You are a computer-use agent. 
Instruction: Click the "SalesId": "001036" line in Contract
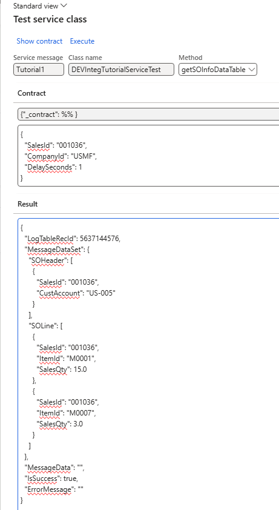(56, 145)
